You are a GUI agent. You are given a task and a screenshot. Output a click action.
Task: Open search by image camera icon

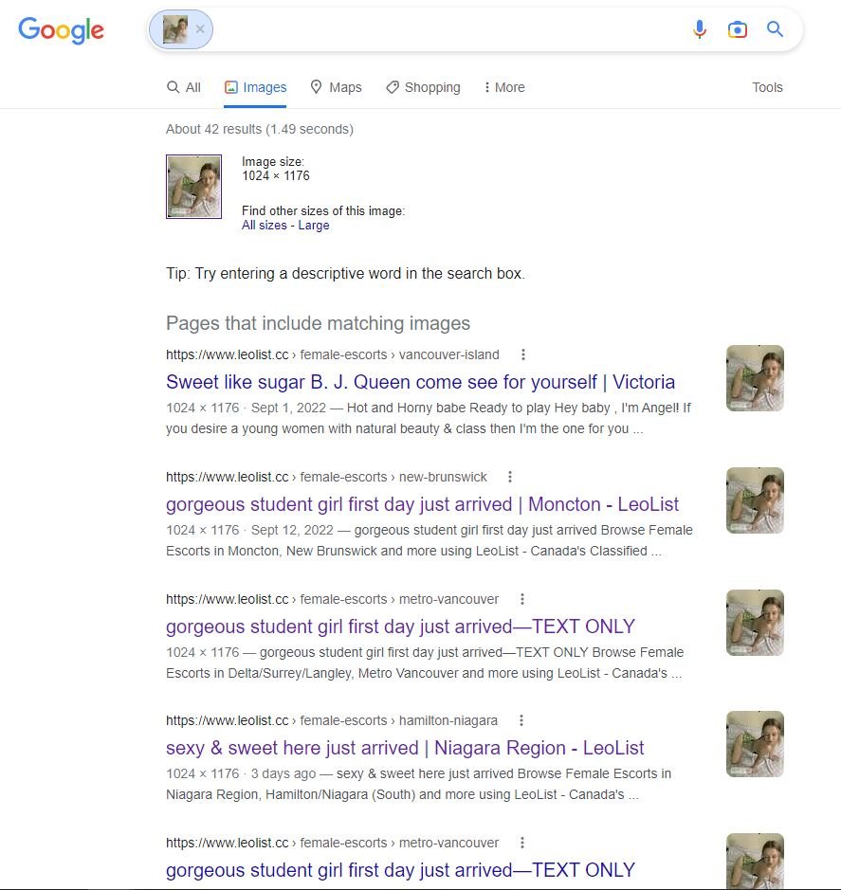(737, 29)
